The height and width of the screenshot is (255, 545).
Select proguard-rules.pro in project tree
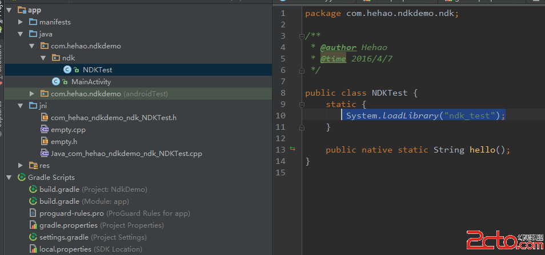point(71,213)
